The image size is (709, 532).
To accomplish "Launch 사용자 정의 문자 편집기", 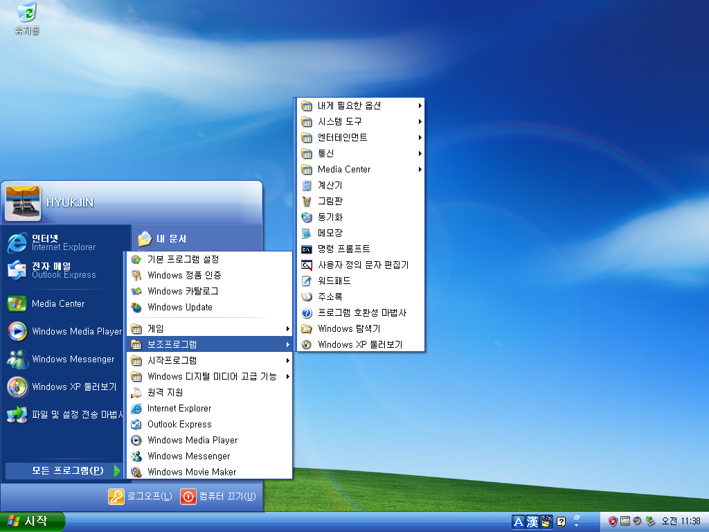I will pyautogui.click(x=361, y=265).
